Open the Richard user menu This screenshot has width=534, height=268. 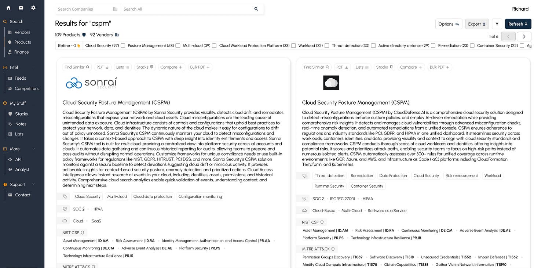[x=520, y=9]
